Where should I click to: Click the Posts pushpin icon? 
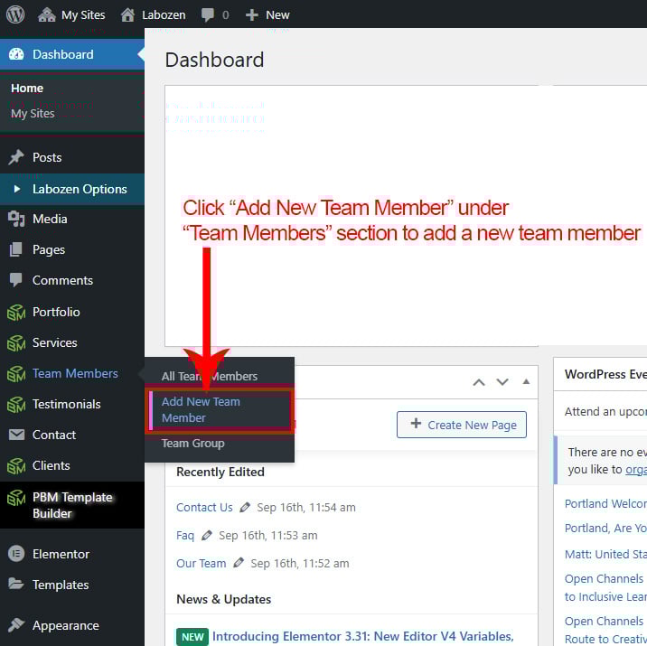[x=16, y=157]
